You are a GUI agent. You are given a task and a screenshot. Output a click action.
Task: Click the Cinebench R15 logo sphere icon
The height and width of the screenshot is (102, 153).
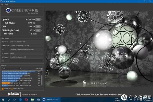(8, 10)
